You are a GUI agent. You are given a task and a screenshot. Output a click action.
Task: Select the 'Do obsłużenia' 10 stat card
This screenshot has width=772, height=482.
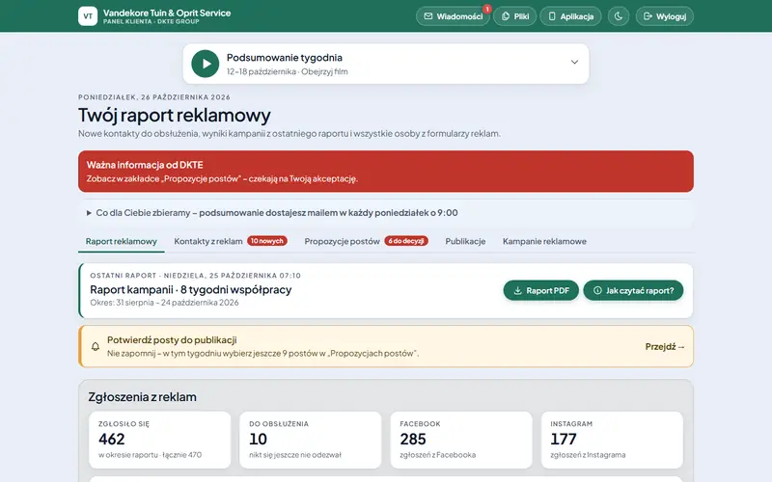[x=310, y=440]
